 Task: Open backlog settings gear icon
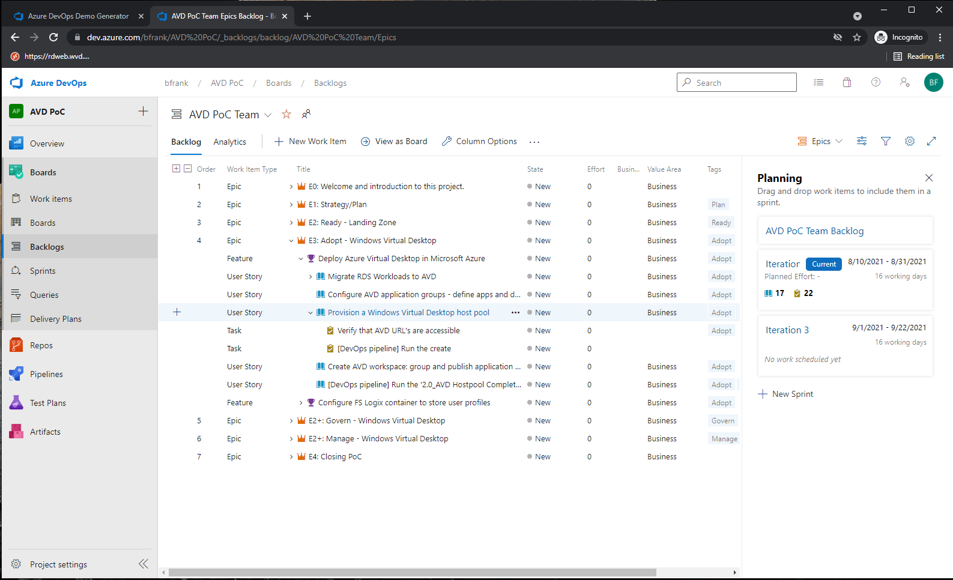coord(910,141)
